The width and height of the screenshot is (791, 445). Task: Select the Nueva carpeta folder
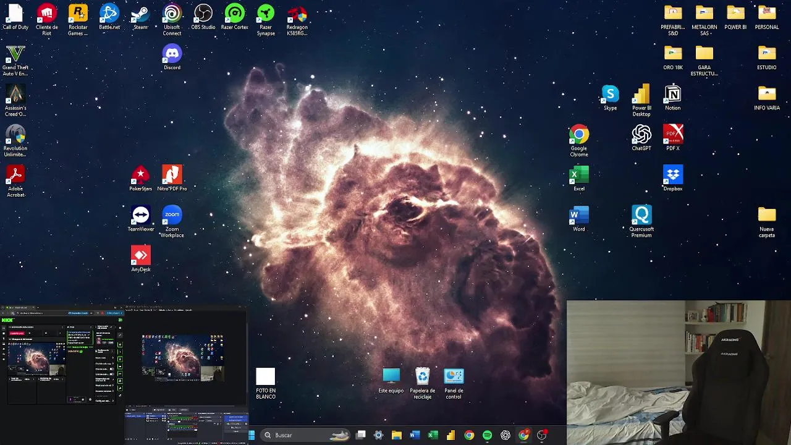767,222
